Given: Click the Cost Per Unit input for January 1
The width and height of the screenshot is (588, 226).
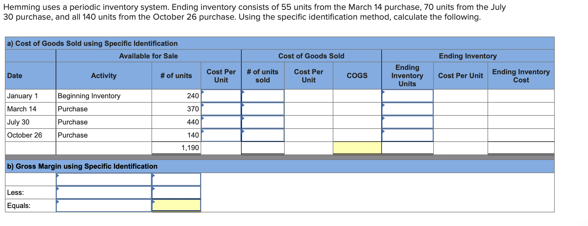Looking at the screenshot, I should 221,96.
